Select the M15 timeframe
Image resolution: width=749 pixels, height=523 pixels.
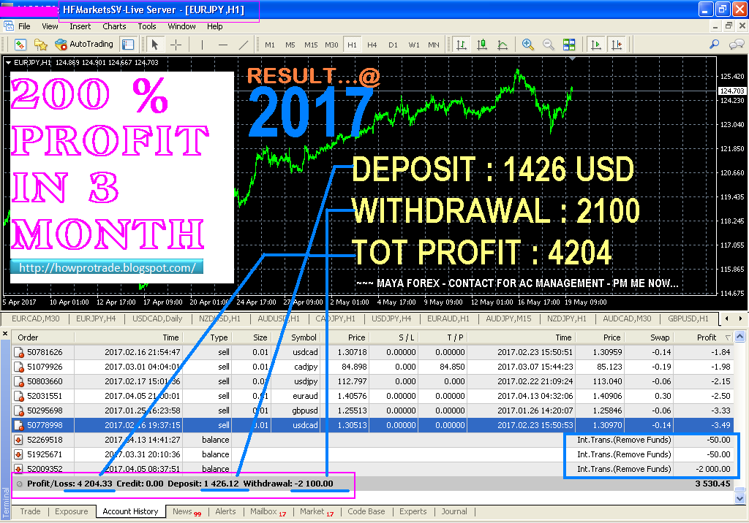(x=311, y=44)
